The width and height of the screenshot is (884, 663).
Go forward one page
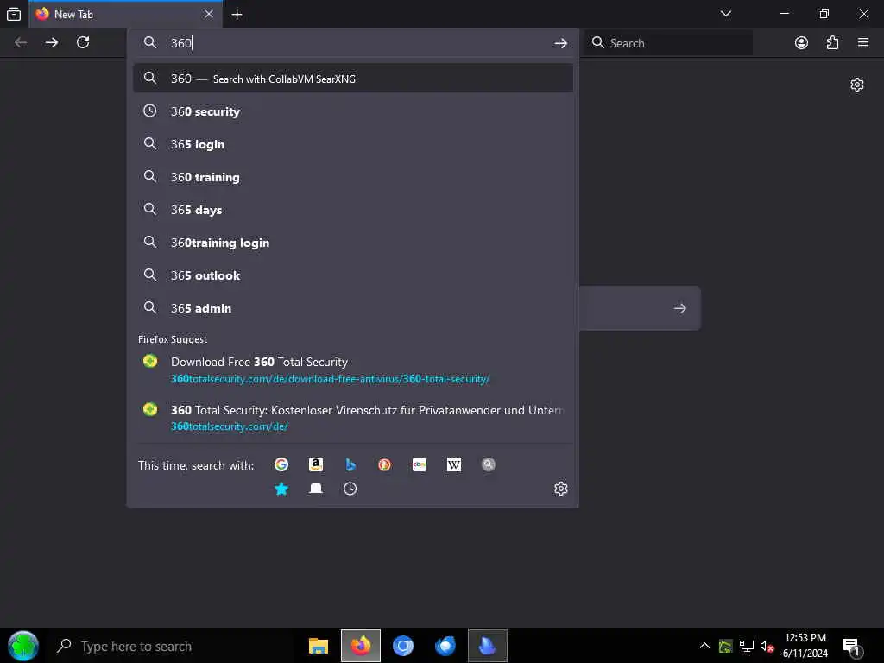(52, 43)
